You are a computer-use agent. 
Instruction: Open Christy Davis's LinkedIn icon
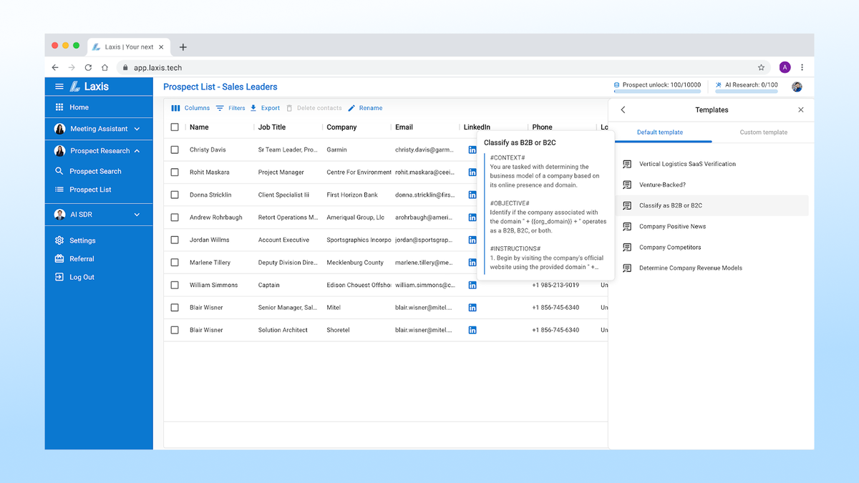tap(472, 150)
